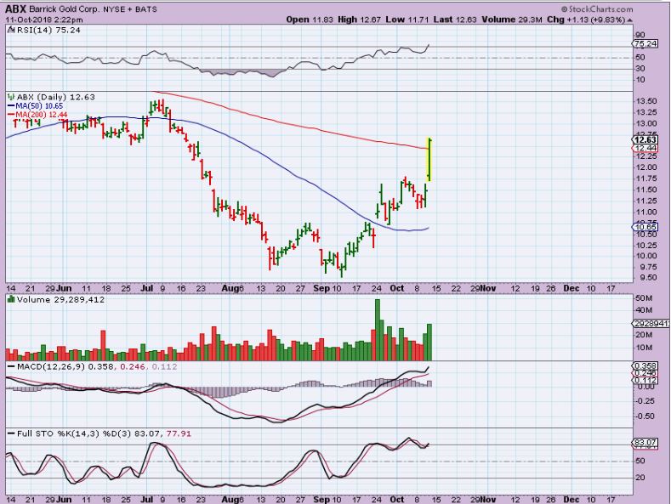
Task: Click the yellow highlighted latest price bar
Action: [429, 160]
